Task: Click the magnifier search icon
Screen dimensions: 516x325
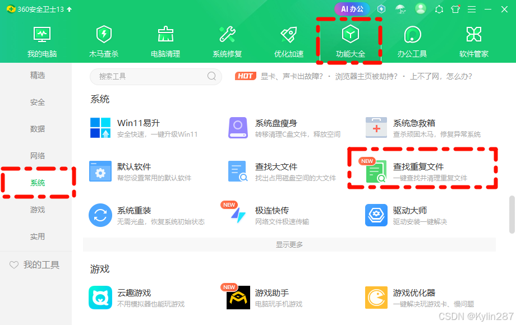Action: click(x=211, y=76)
